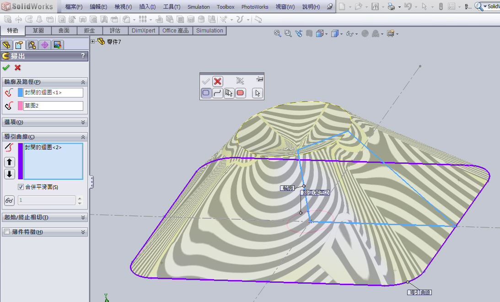Click the 導引曲線 callout label in viewport

click(419, 292)
